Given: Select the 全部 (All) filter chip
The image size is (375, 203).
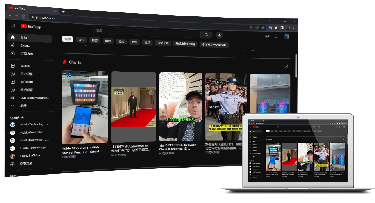Looking at the screenshot, I should (x=68, y=39).
